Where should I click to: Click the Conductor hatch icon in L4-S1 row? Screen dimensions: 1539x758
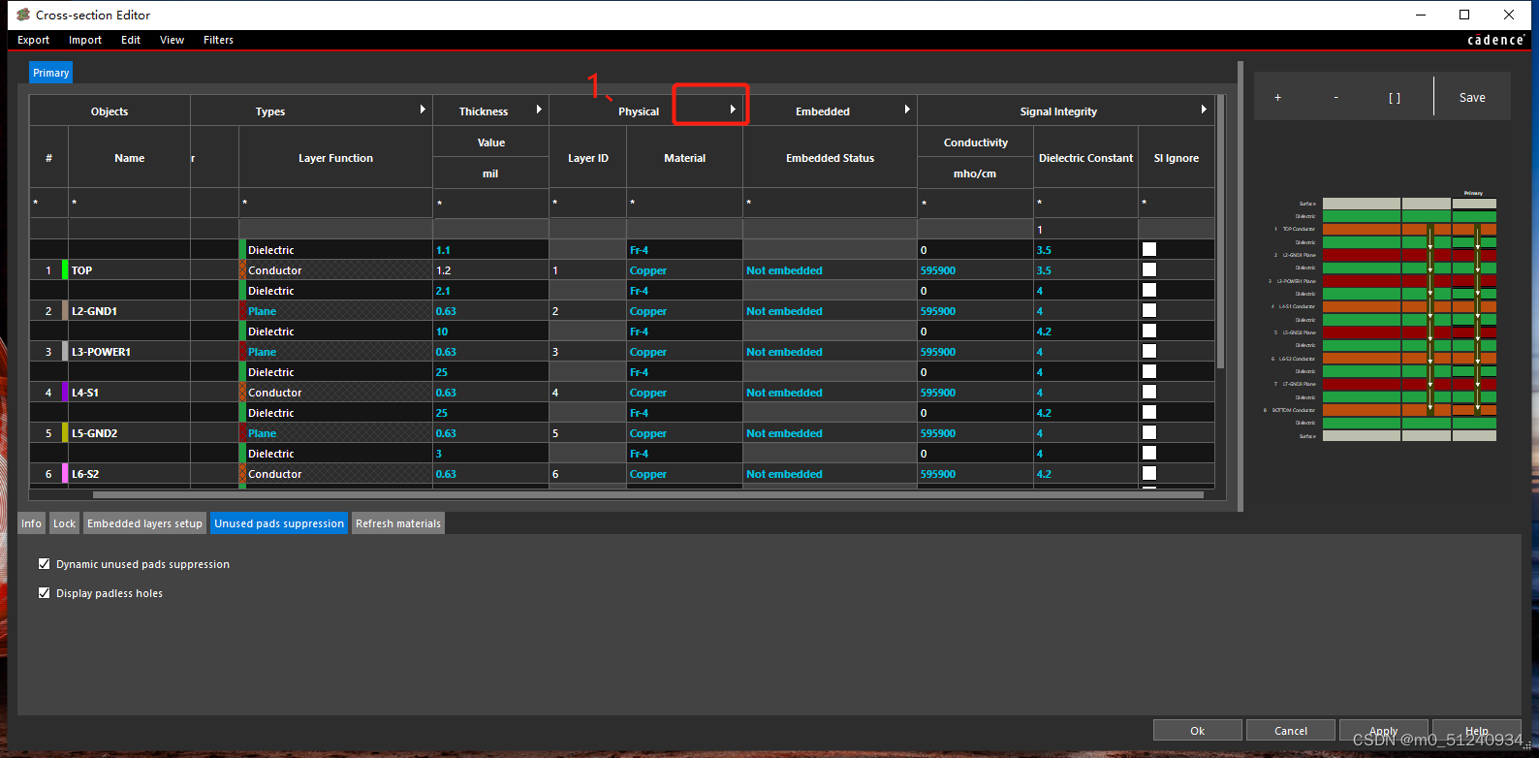[242, 393]
